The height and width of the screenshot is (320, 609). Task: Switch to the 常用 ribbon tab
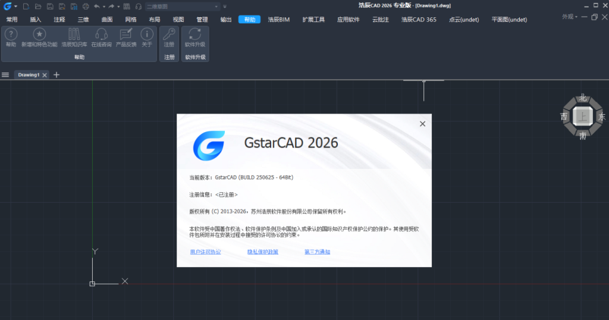click(12, 20)
